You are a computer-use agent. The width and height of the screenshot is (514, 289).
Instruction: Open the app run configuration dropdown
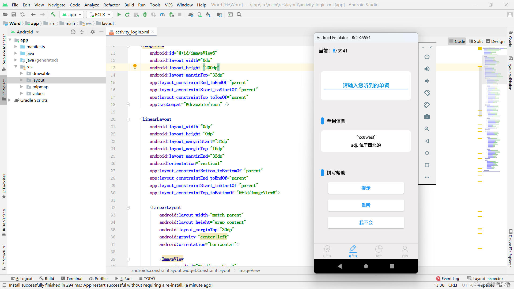(72, 15)
